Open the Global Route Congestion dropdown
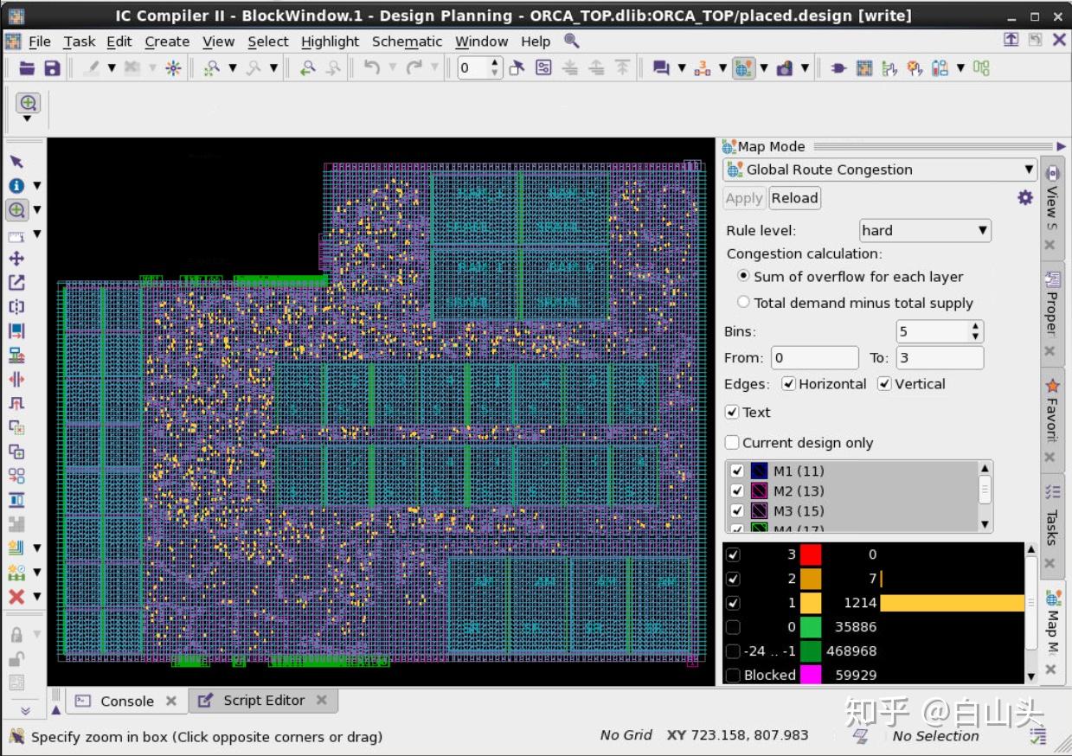Image resolution: width=1072 pixels, height=756 pixels. [879, 170]
